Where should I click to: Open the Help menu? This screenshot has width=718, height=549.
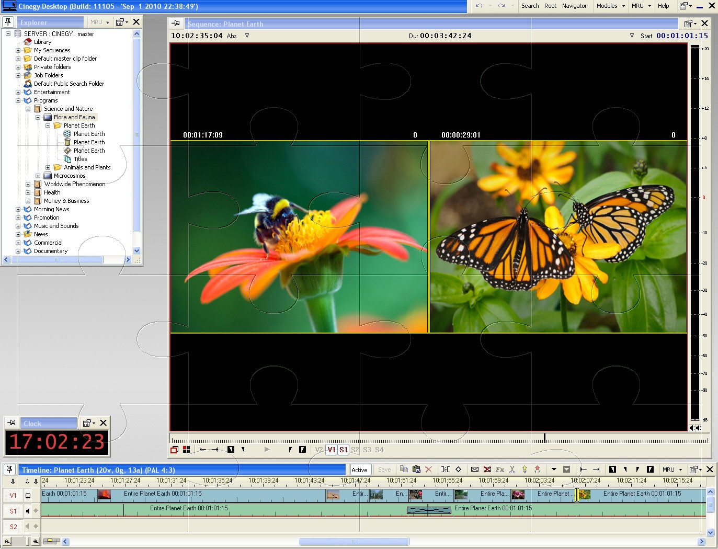pyautogui.click(x=663, y=6)
